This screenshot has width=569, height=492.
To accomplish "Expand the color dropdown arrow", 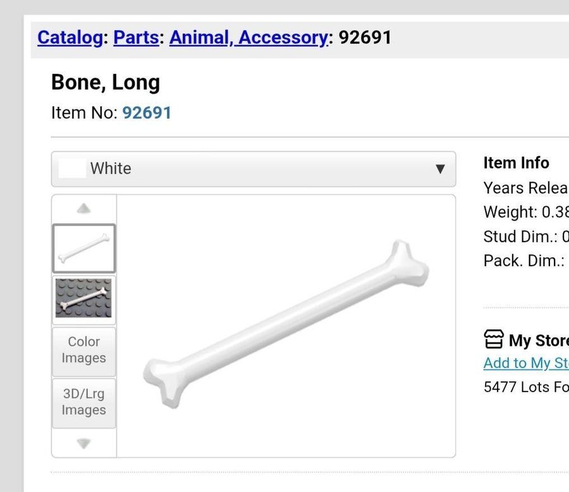I will click(440, 169).
